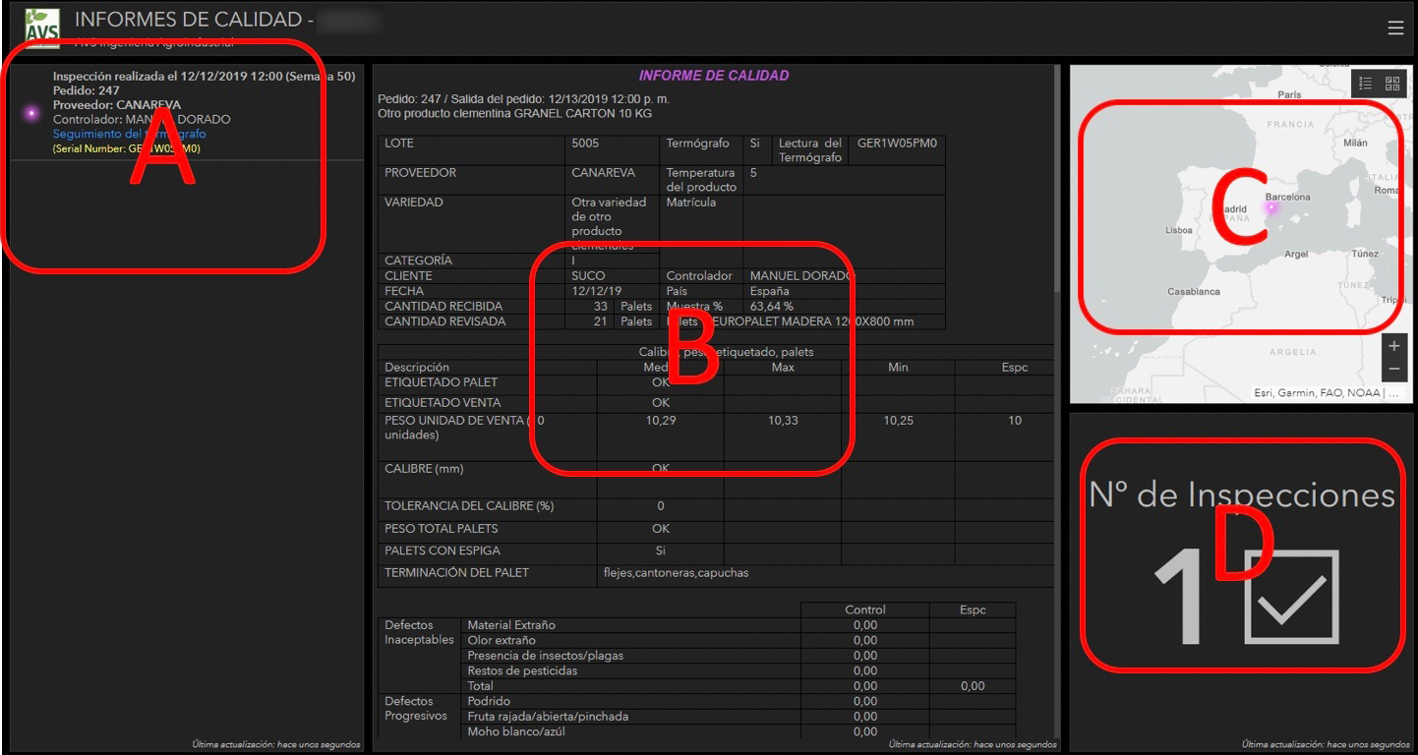Image resolution: width=1418 pixels, height=755 pixels.
Task: Expand the Esri map attribution text
Action: pyautogui.click(x=1325, y=393)
